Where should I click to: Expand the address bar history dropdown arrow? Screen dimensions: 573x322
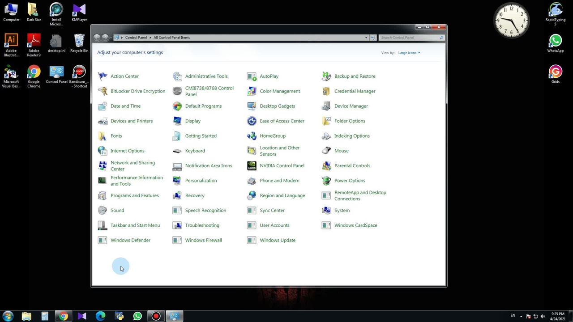coord(366,38)
